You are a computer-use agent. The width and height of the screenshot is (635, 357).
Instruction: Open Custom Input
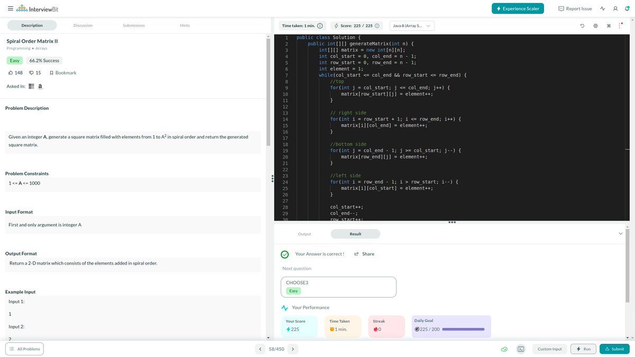tap(550, 349)
